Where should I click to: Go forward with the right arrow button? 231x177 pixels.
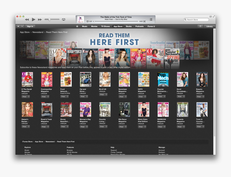tap(22, 26)
